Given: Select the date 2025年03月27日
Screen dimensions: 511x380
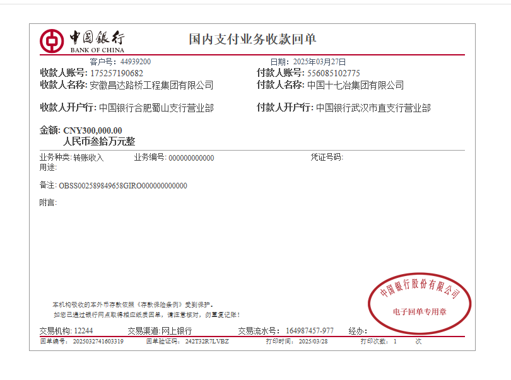Looking at the screenshot, I should click(x=320, y=62).
